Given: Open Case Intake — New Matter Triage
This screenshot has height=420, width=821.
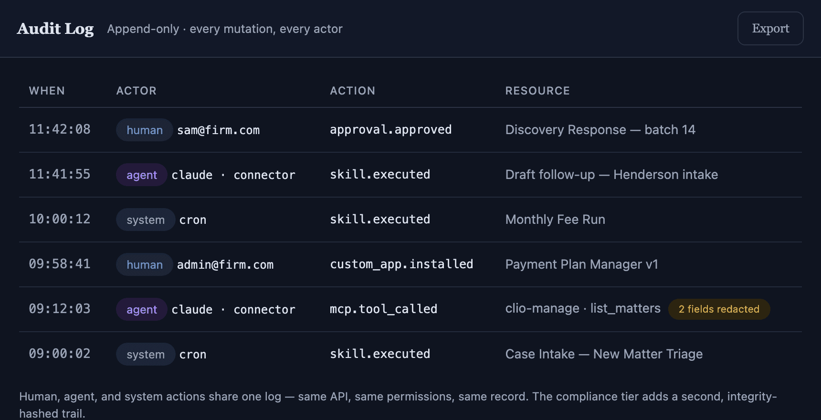Looking at the screenshot, I should (x=604, y=354).
